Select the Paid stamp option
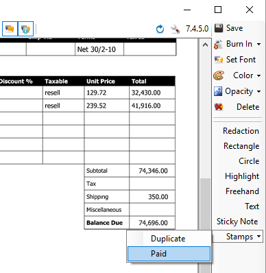The image size is (266, 273). (169, 254)
